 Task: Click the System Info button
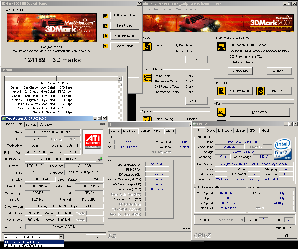(x=240, y=71)
